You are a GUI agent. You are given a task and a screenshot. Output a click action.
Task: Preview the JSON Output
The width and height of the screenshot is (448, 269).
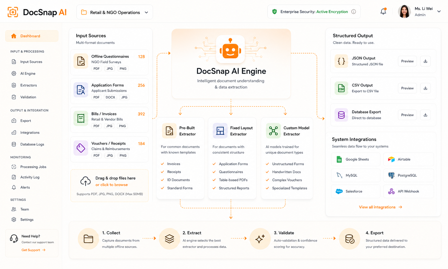[407, 61]
